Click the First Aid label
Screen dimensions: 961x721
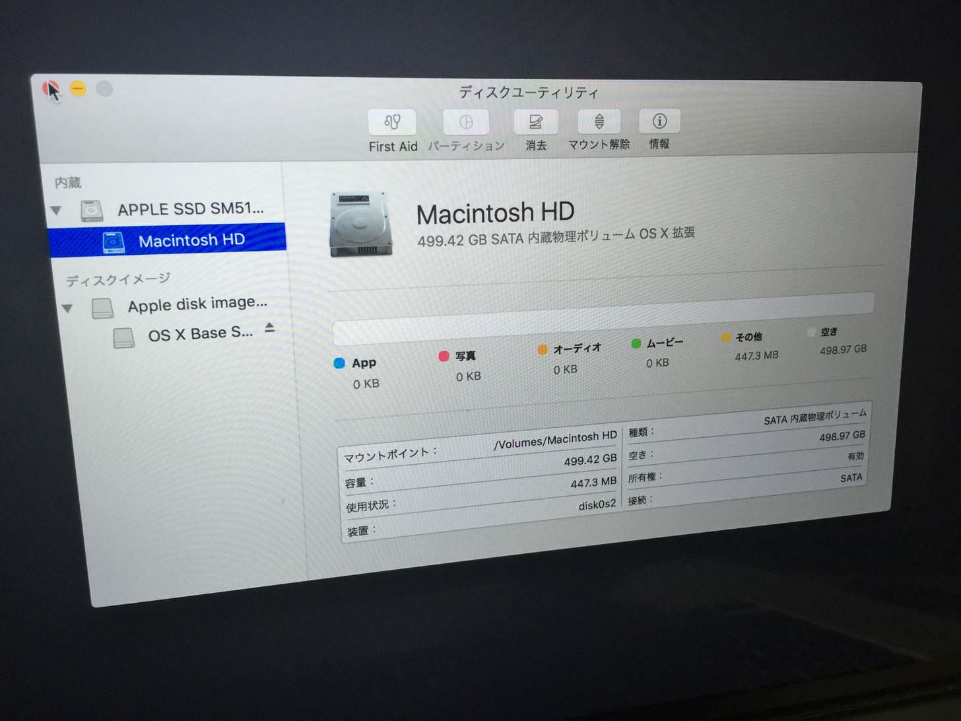[x=393, y=147]
